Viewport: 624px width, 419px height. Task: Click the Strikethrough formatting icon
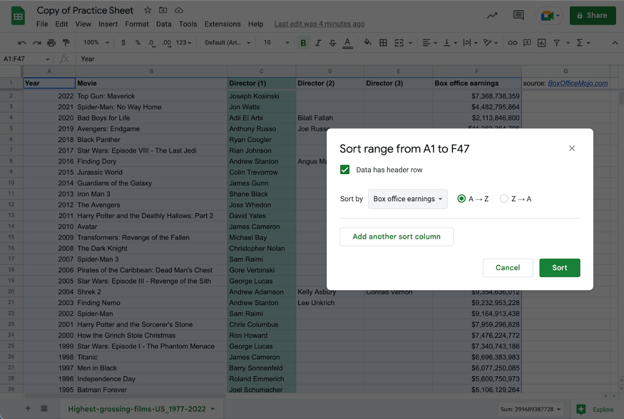pos(332,42)
